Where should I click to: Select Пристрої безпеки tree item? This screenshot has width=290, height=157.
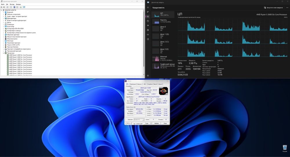coord(12,47)
